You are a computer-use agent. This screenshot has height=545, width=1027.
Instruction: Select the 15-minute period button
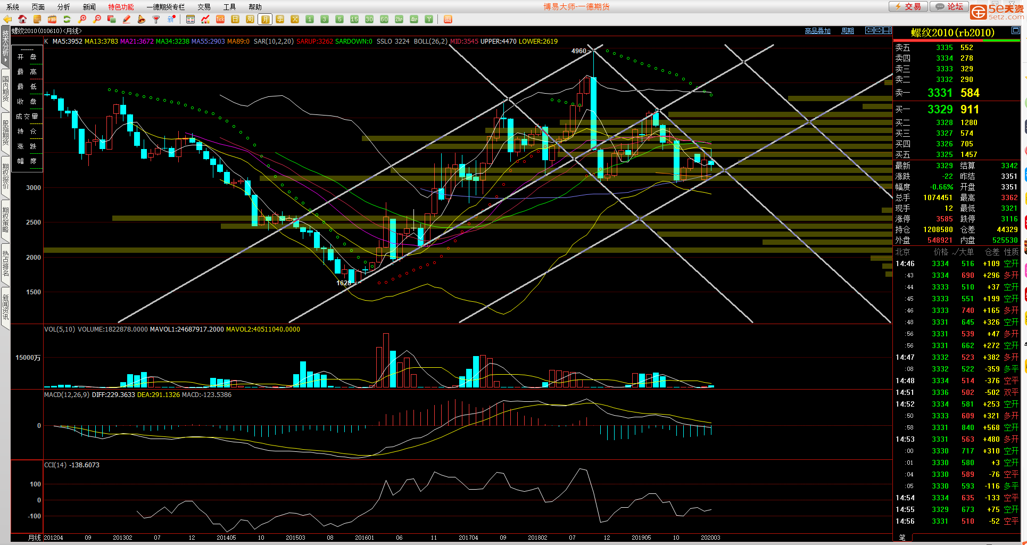(x=354, y=19)
